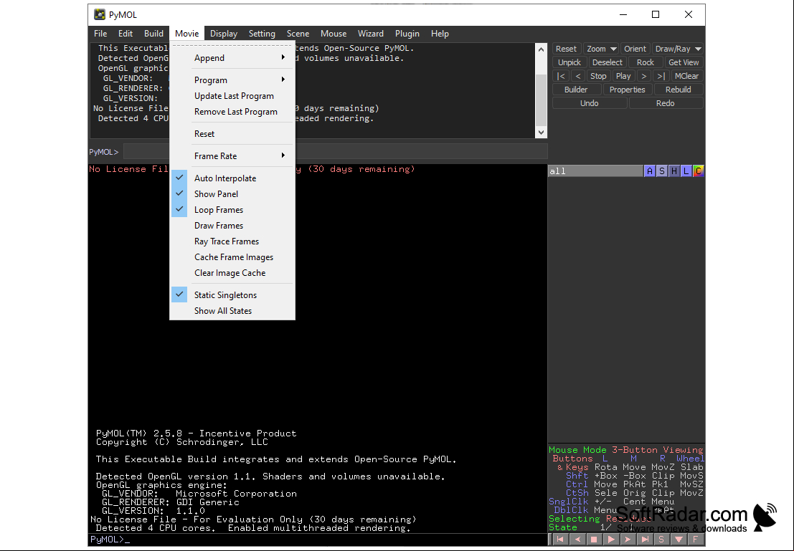The width and height of the screenshot is (794, 551).
Task: Click the < previous frame button in upper panel
Action: [x=578, y=76]
